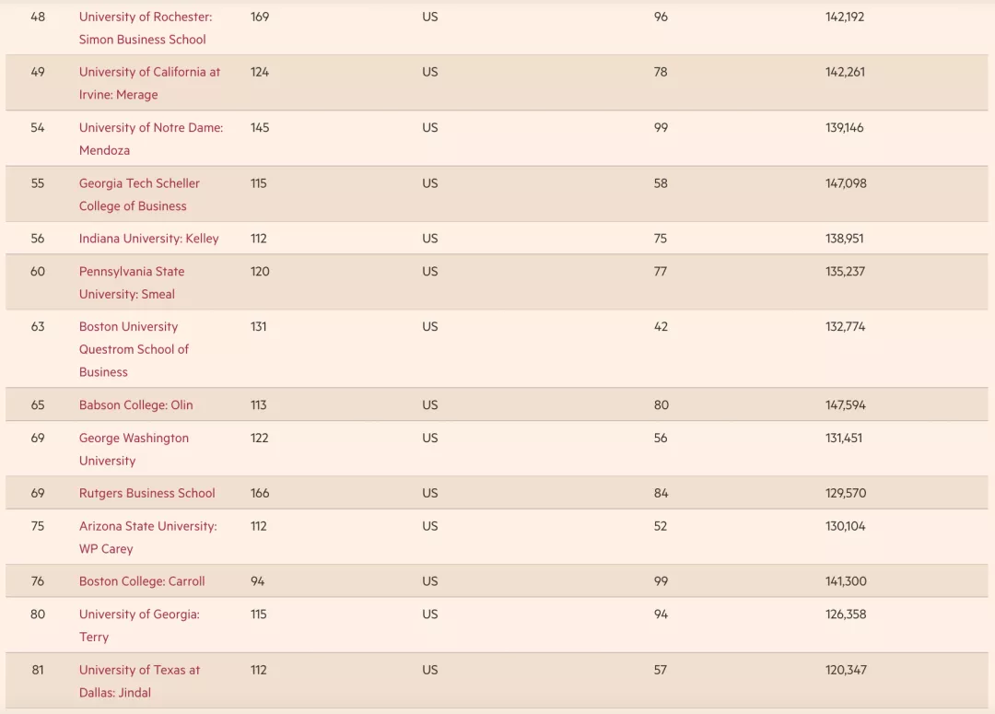Select value 113 in Babson row

coord(258,405)
